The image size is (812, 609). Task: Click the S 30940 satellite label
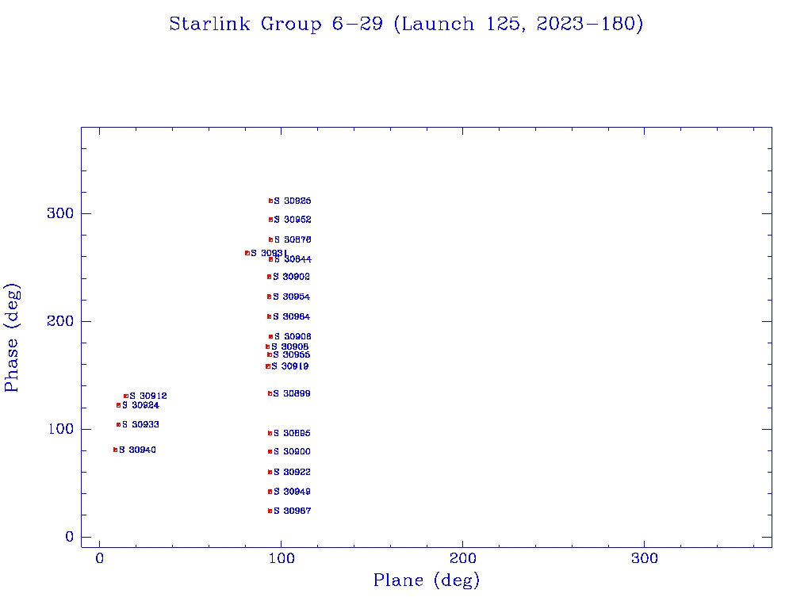click(138, 450)
